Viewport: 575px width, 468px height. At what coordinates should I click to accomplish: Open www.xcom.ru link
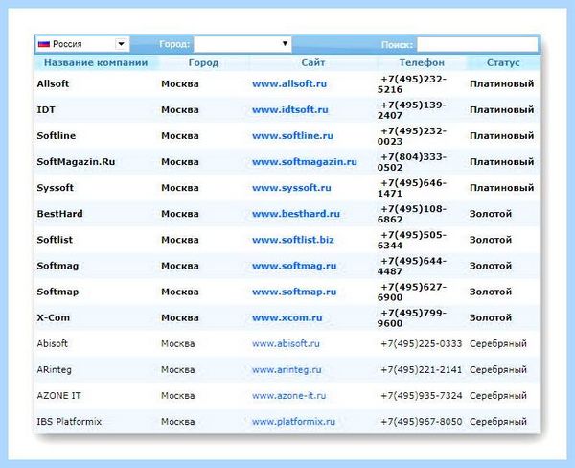[x=287, y=317]
